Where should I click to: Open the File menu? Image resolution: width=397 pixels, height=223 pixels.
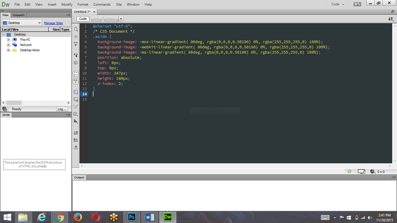pos(17,4)
